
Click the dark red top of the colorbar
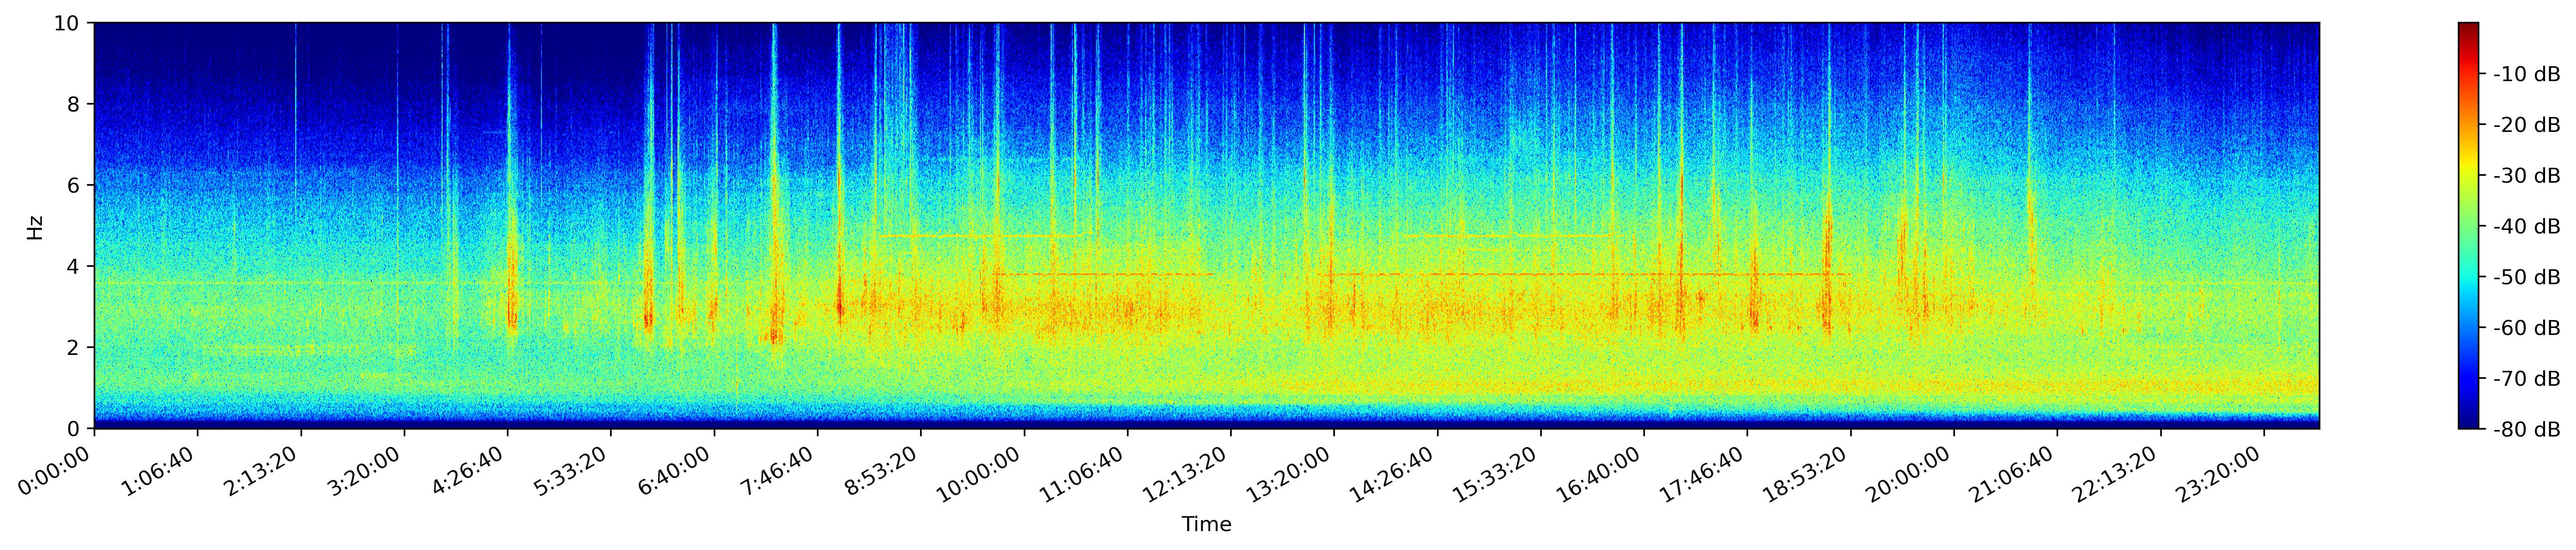(2468, 30)
